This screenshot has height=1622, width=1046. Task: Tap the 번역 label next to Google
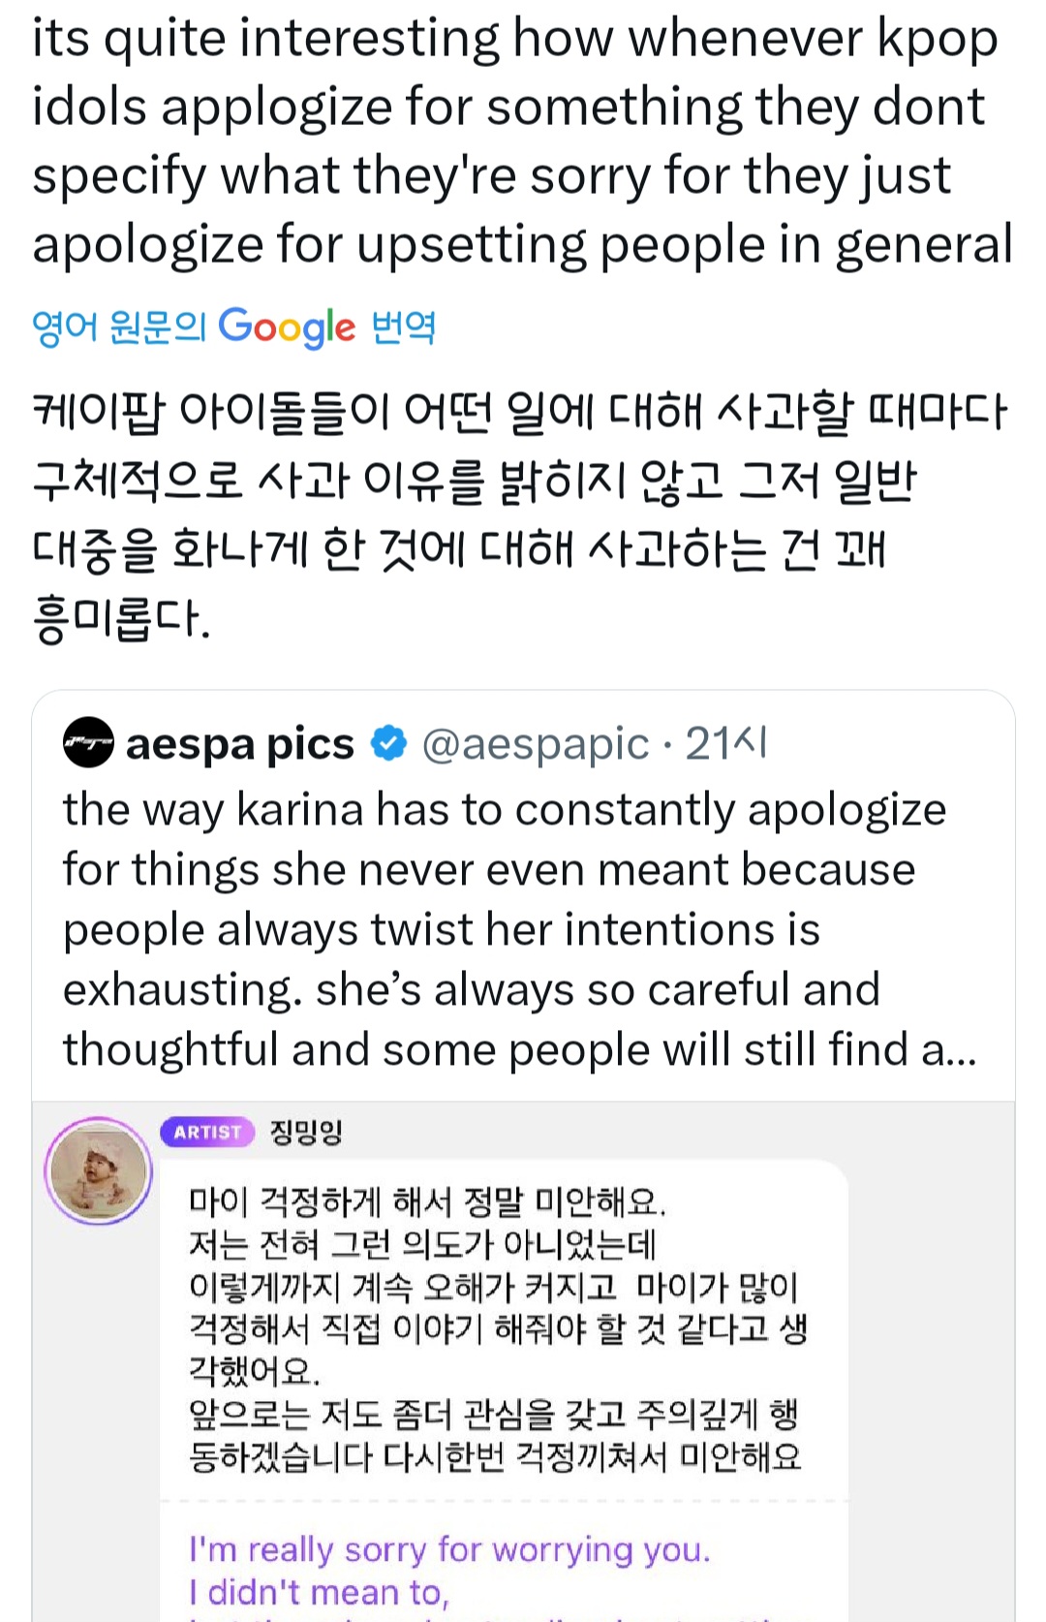[x=404, y=328]
